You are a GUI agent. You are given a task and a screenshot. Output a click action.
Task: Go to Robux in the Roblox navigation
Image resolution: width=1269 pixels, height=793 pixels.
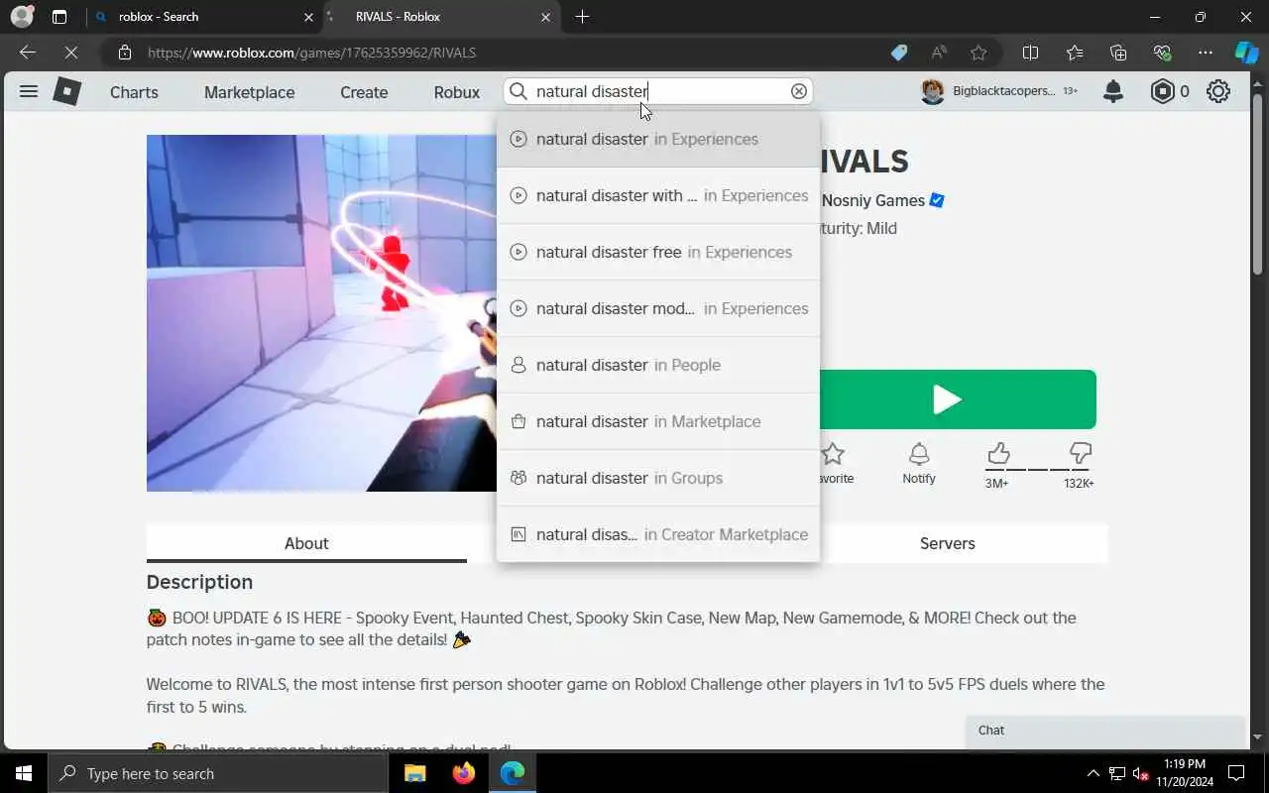point(457,92)
